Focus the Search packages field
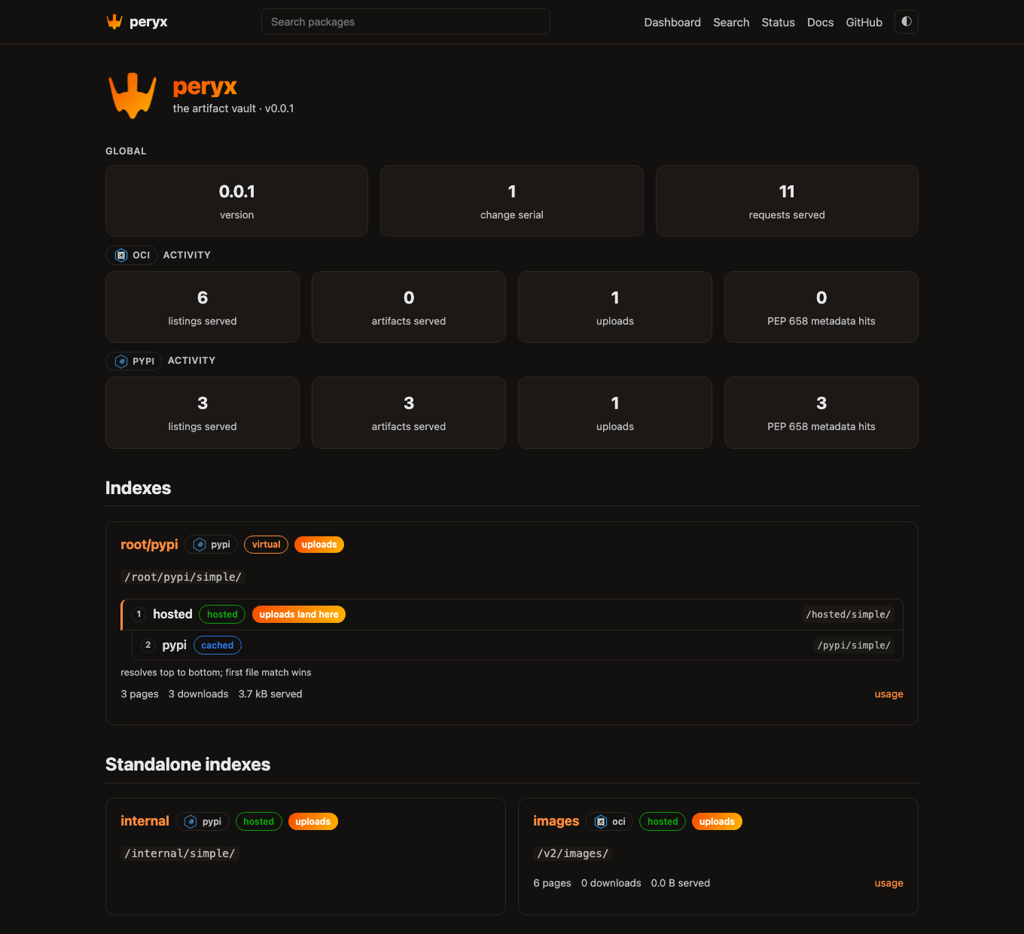 406,22
